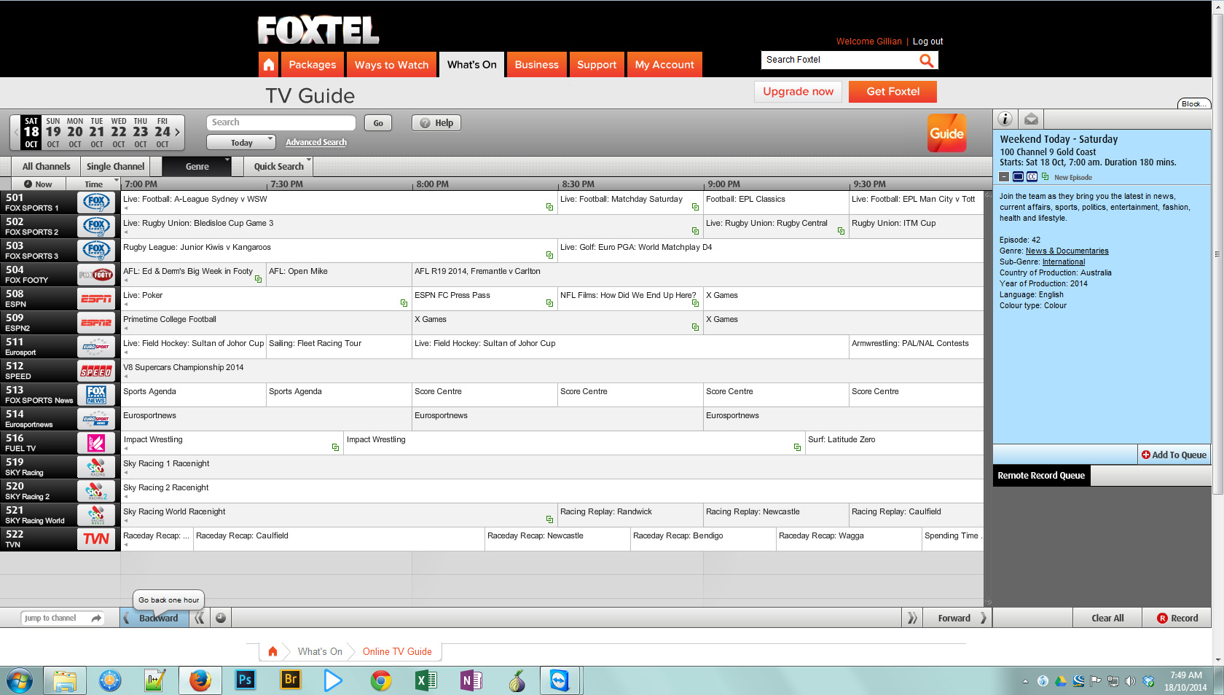
Task: Click the Search Foxtel input field
Action: click(839, 60)
